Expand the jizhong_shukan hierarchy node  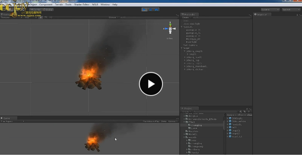(184, 69)
